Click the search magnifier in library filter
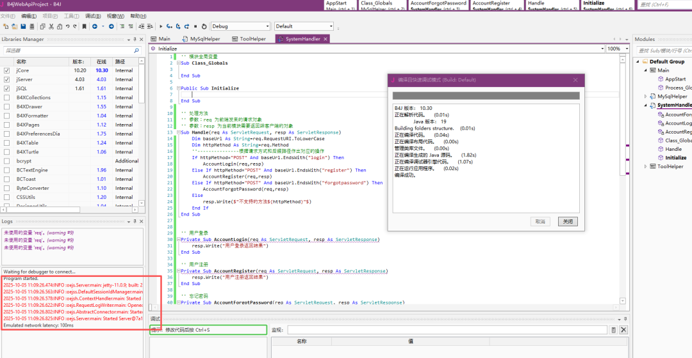 (136, 51)
